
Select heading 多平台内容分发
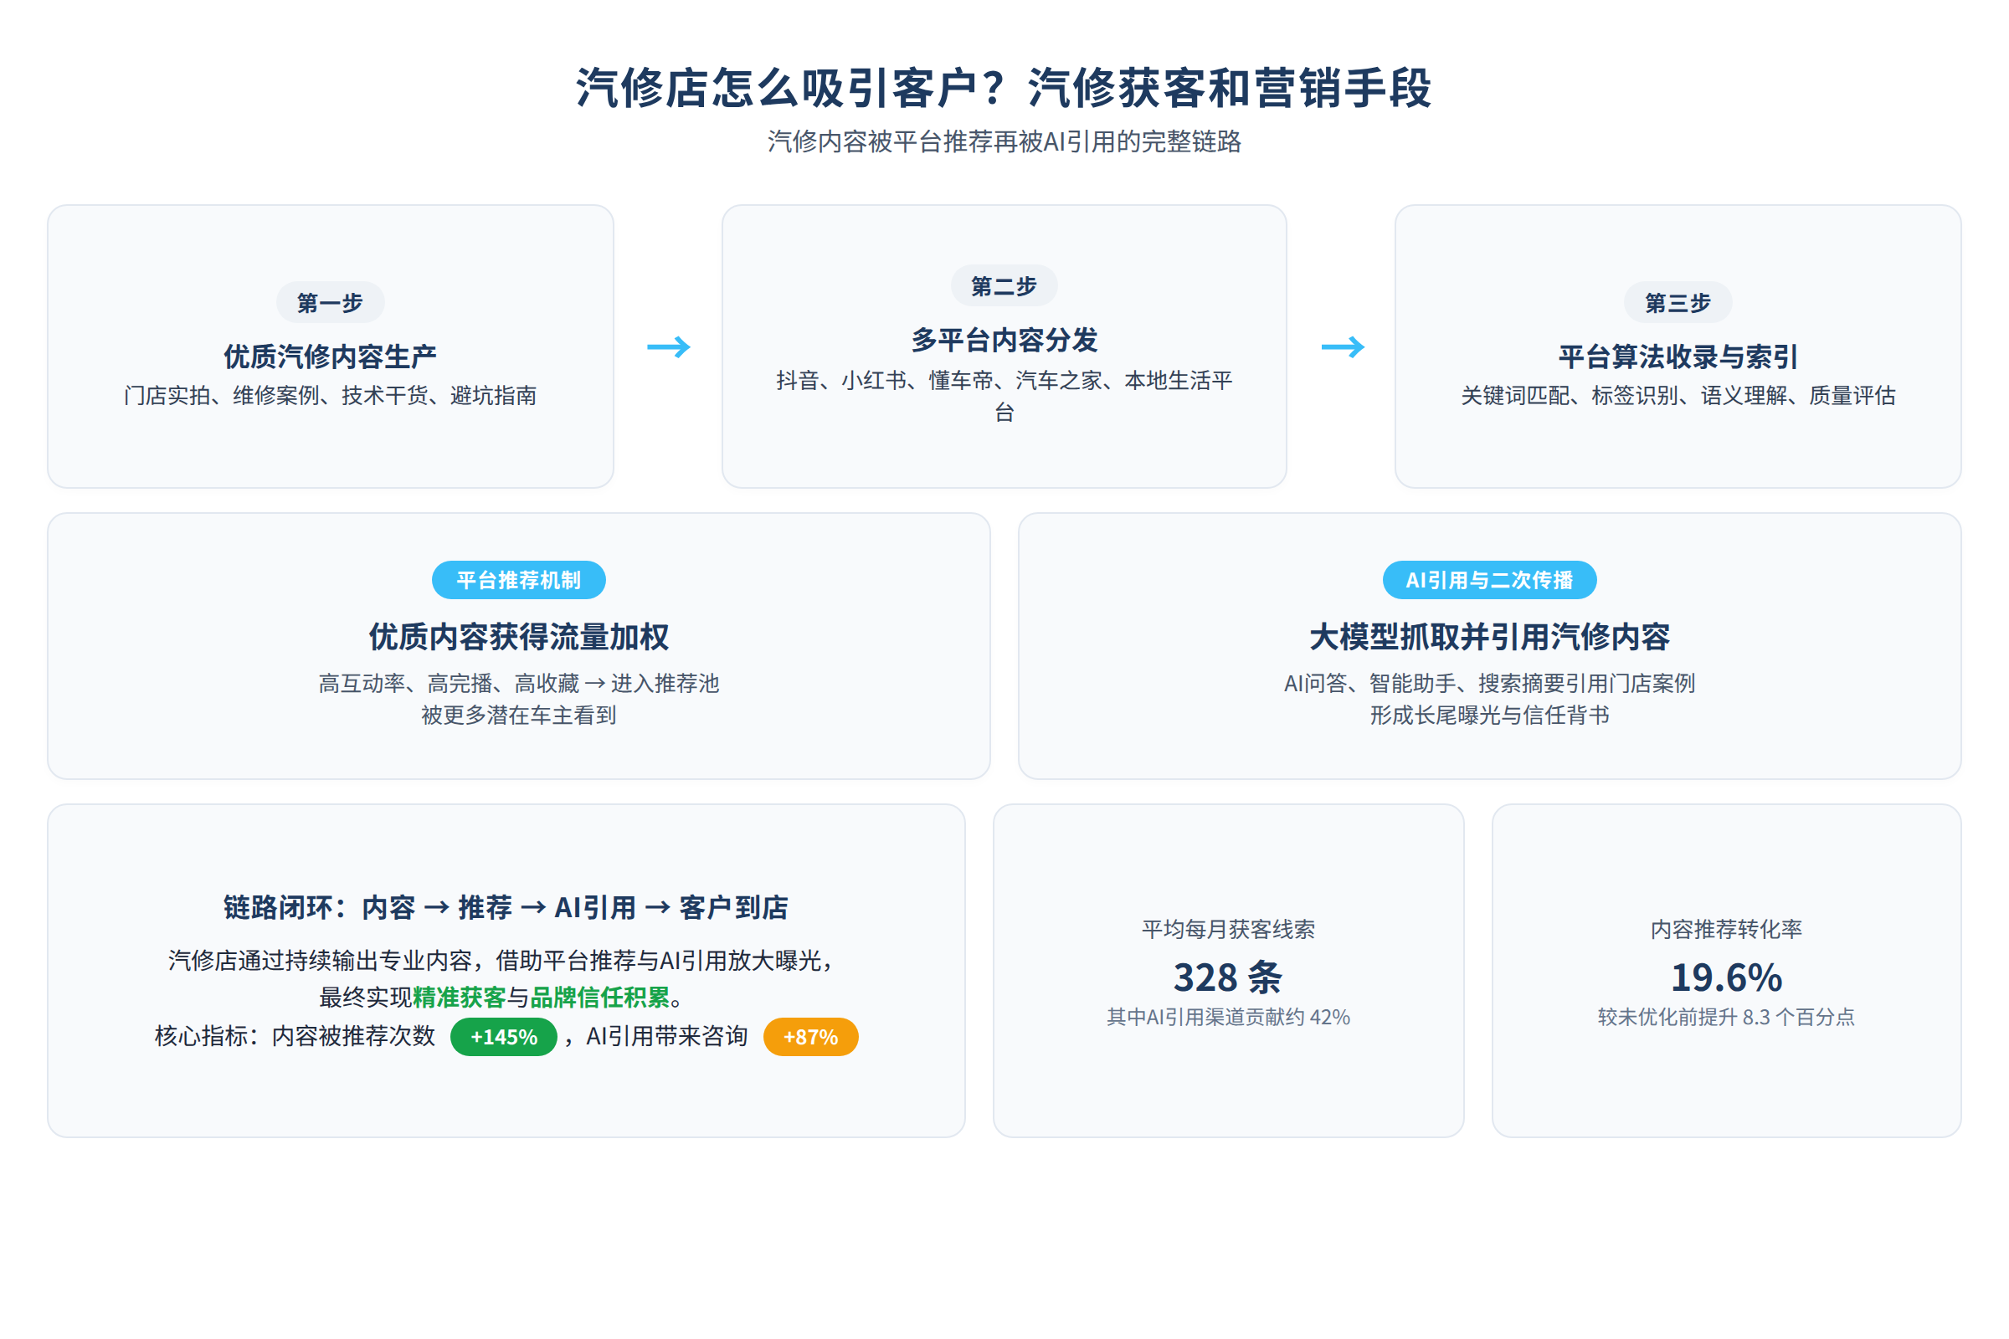click(x=1004, y=340)
